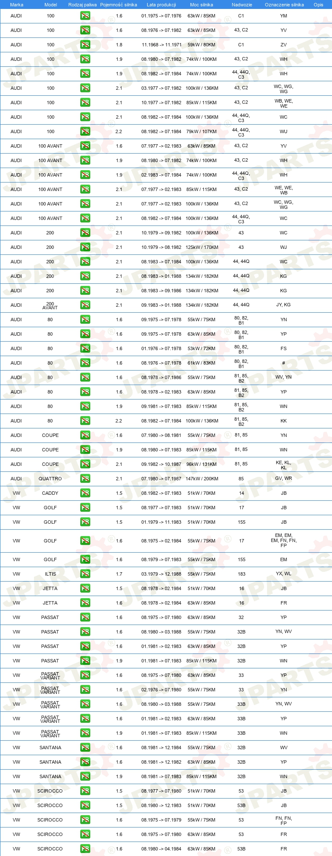Click production years '08.1980 -> 04.1984'
The width and height of the screenshot is (332, 856).
click(x=161, y=849)
